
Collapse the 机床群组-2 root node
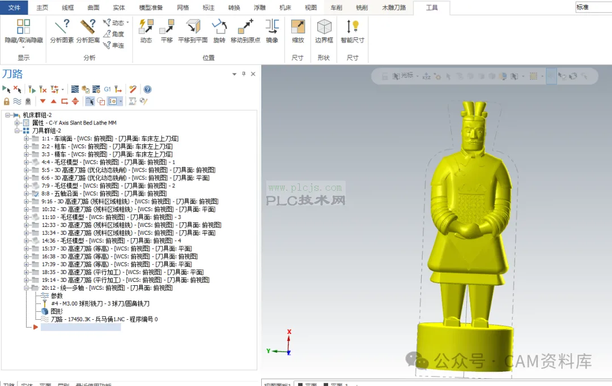7,115
